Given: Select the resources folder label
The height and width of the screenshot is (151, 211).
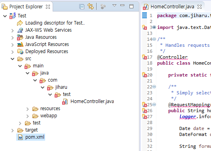Looking at the screenshot, I should click(50, 109).
